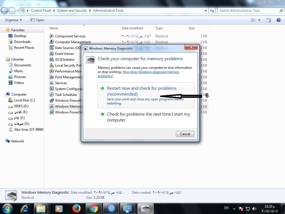Image resolution: width=285 pixels, height=214 pixels.
Task: Select Desktop under Favorites
Action: [20, 36]
